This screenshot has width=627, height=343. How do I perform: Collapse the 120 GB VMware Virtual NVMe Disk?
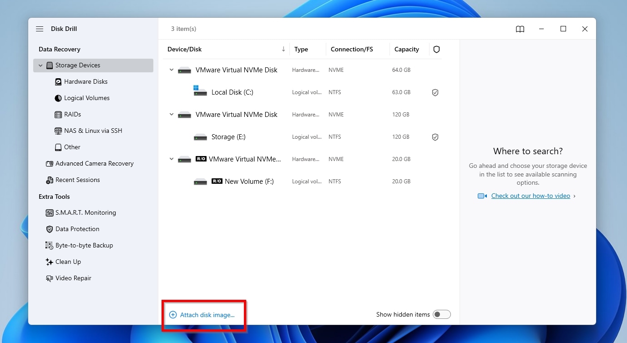(172, 115)
